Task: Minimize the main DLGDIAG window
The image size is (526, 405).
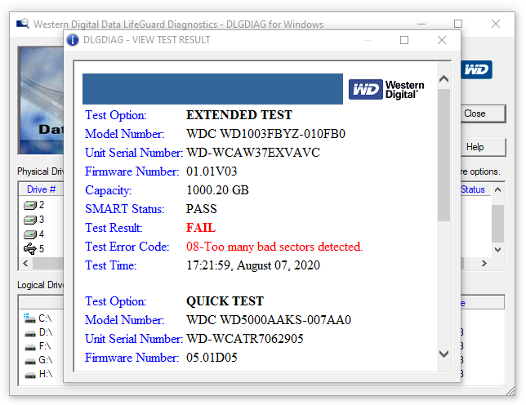Action: [x=421, y=24]
